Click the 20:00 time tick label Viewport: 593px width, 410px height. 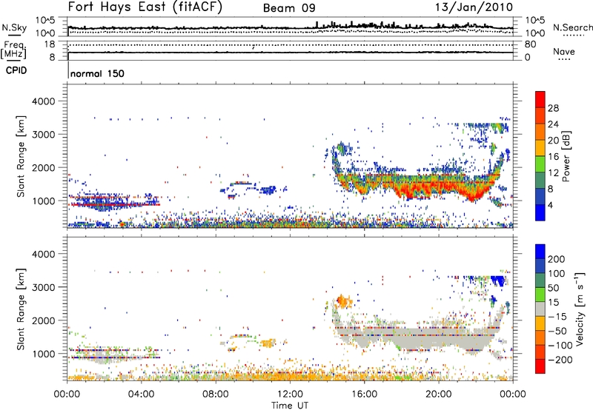(438, 394)
